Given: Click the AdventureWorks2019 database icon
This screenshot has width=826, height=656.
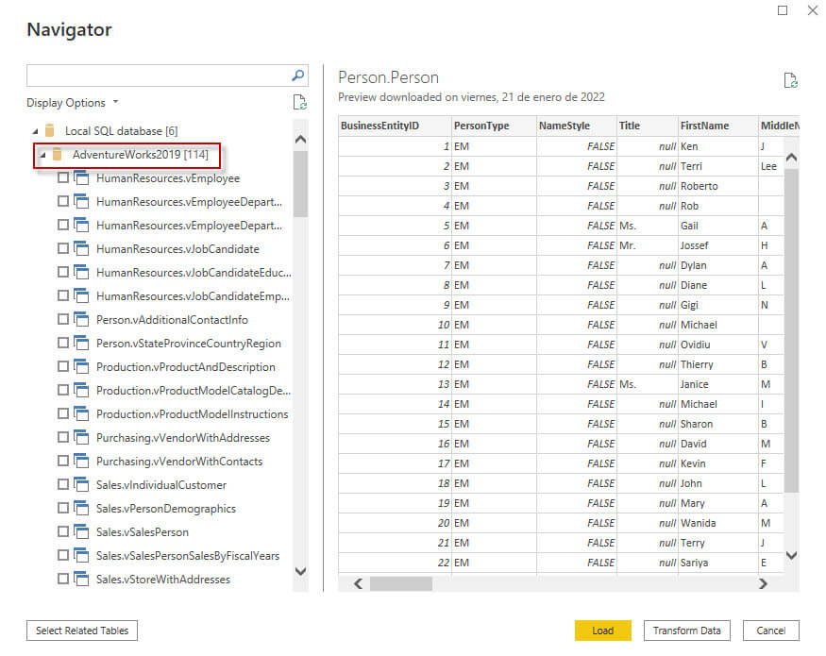Looking at the screenshot, I should tap(58, 155).
